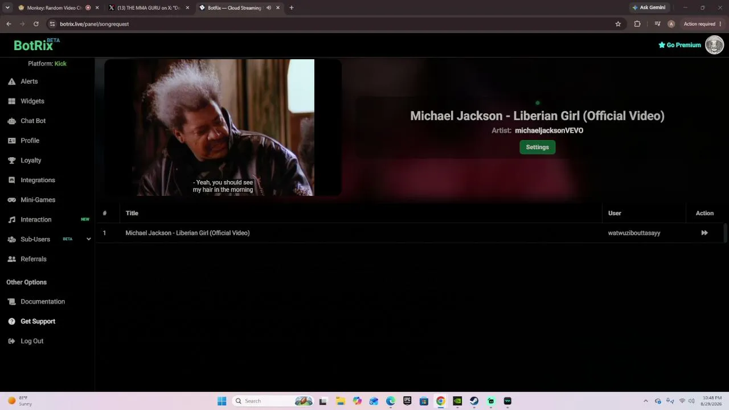The width and height of the screenshot is (729, 410).
Task: Bookmark this page with the star icon
Action: click(618, 24)
